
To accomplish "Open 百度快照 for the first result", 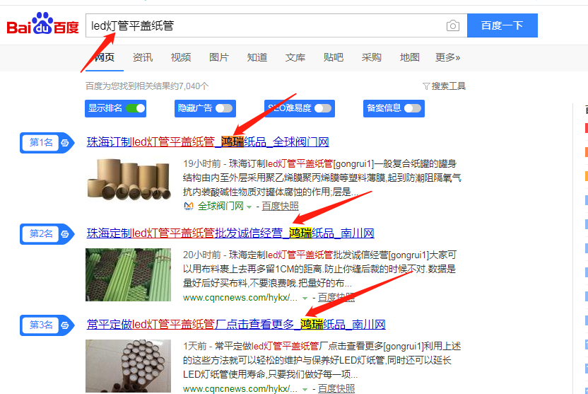I will click(x=280, y=207).
